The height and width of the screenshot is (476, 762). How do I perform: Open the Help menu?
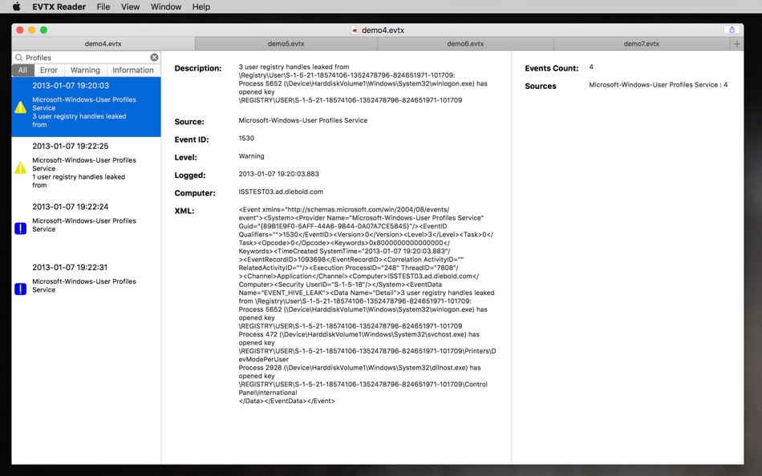[x=201, y=6]
